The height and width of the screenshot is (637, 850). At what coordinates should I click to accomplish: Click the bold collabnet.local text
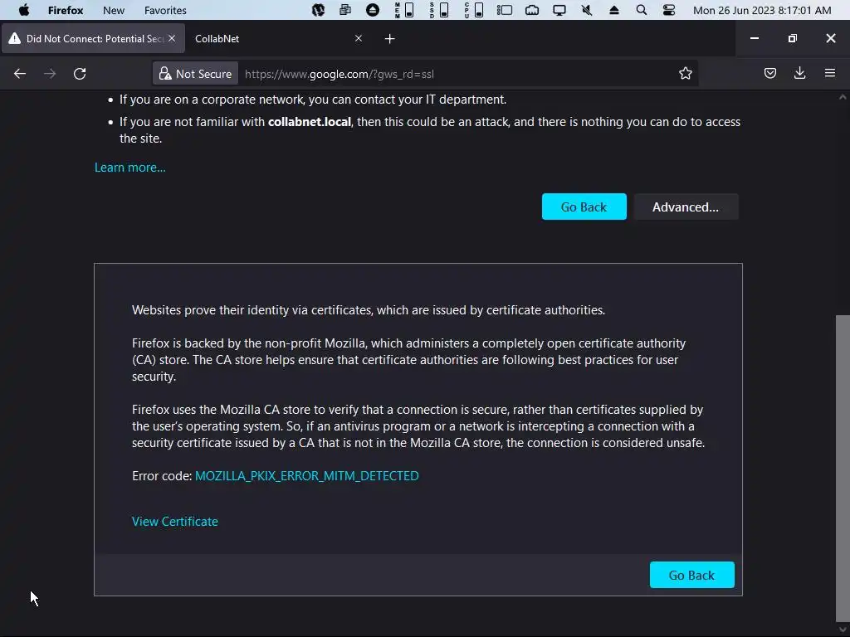click(x=310, y=122)
